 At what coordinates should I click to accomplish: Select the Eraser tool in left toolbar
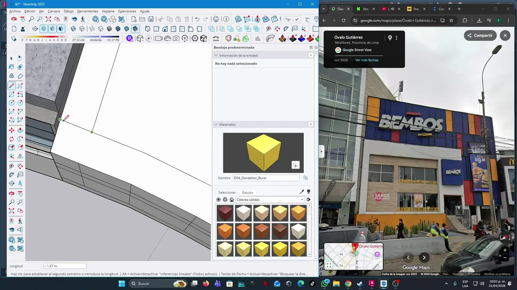coord(20,67)
